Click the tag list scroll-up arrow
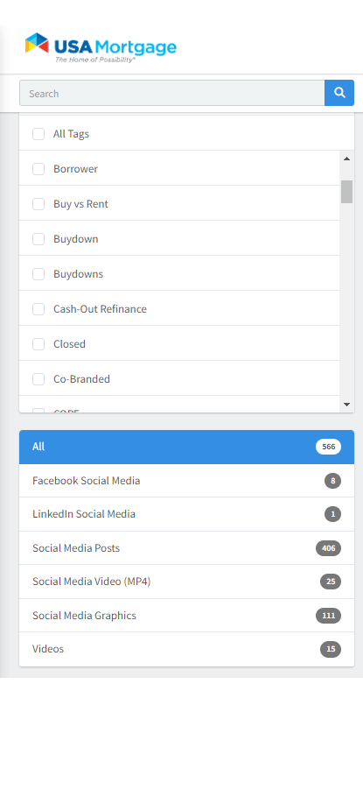 (x=346, y=159)
